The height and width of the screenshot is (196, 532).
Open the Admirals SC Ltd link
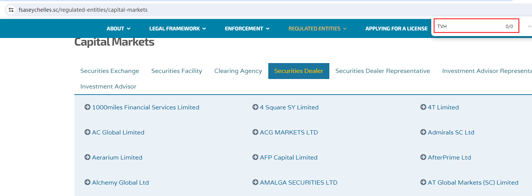[451, 133]
